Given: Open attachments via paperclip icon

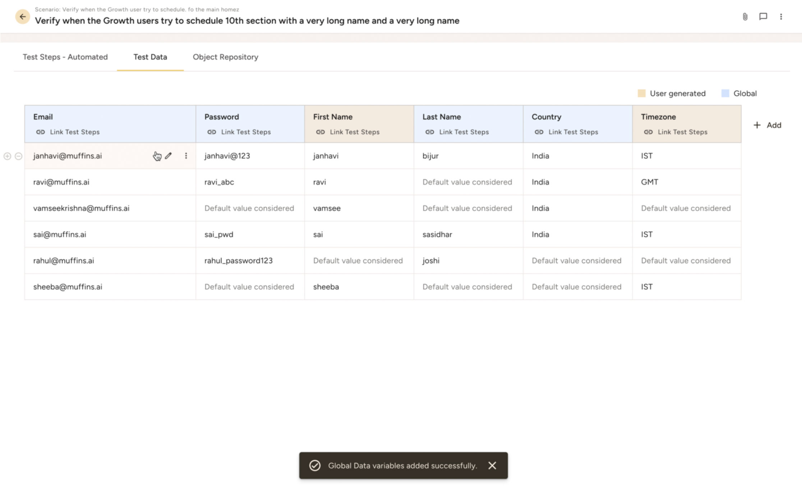Looking at the screenshot, I should 745,17.
